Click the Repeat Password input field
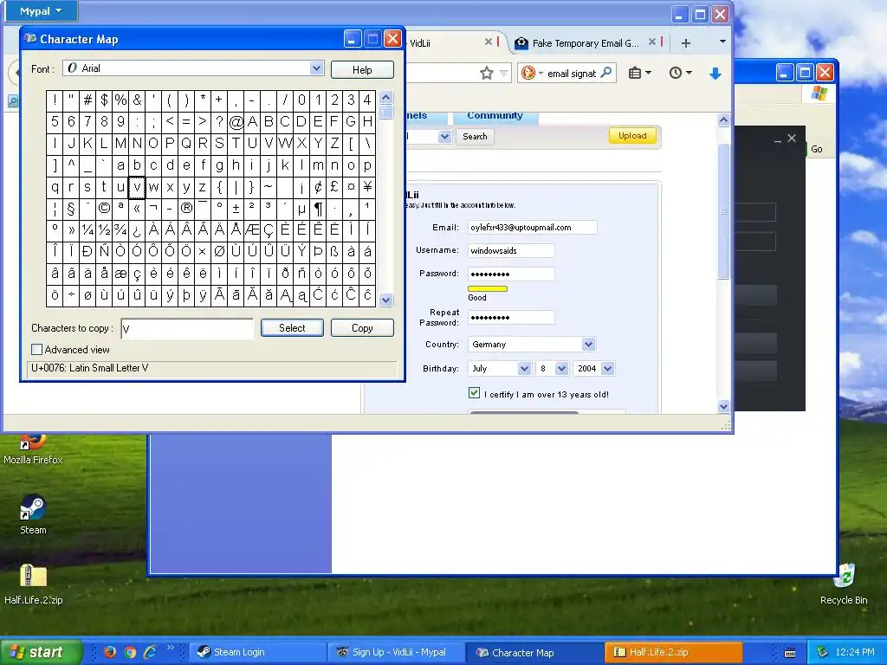The height and width of the screenshot is (665, 887). click(511, 318)
